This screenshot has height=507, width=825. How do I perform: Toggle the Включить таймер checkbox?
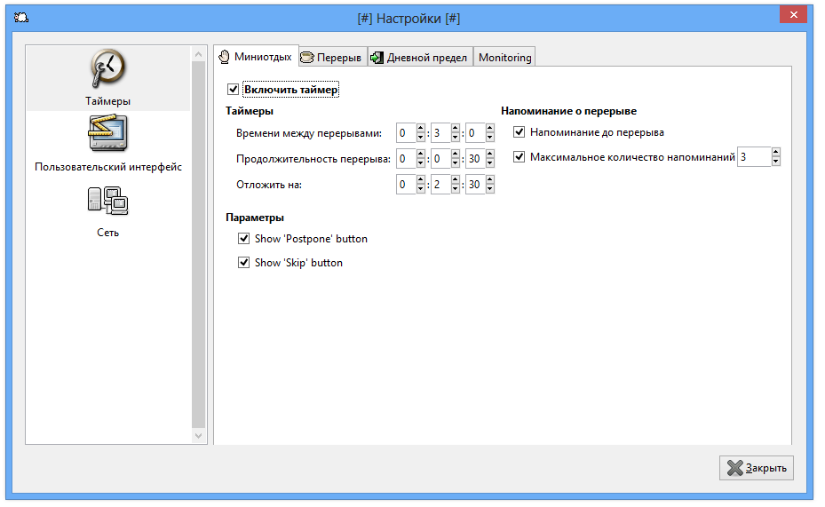pyautogui.click(x=233, y=90)
